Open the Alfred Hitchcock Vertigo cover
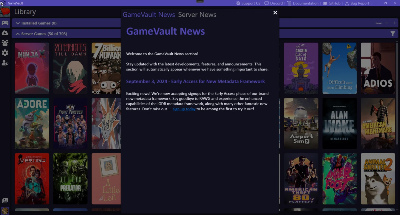Viewport: 400px width, 215px height. (32, 179)
